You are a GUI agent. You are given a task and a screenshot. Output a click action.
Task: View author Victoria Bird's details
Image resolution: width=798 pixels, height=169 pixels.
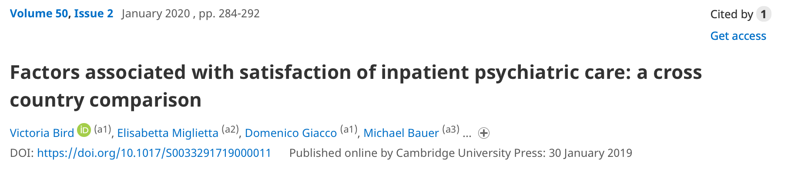42,133
